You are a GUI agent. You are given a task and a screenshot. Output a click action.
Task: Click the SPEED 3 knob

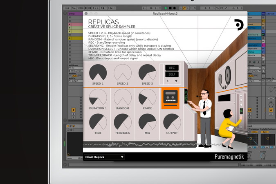147,72
